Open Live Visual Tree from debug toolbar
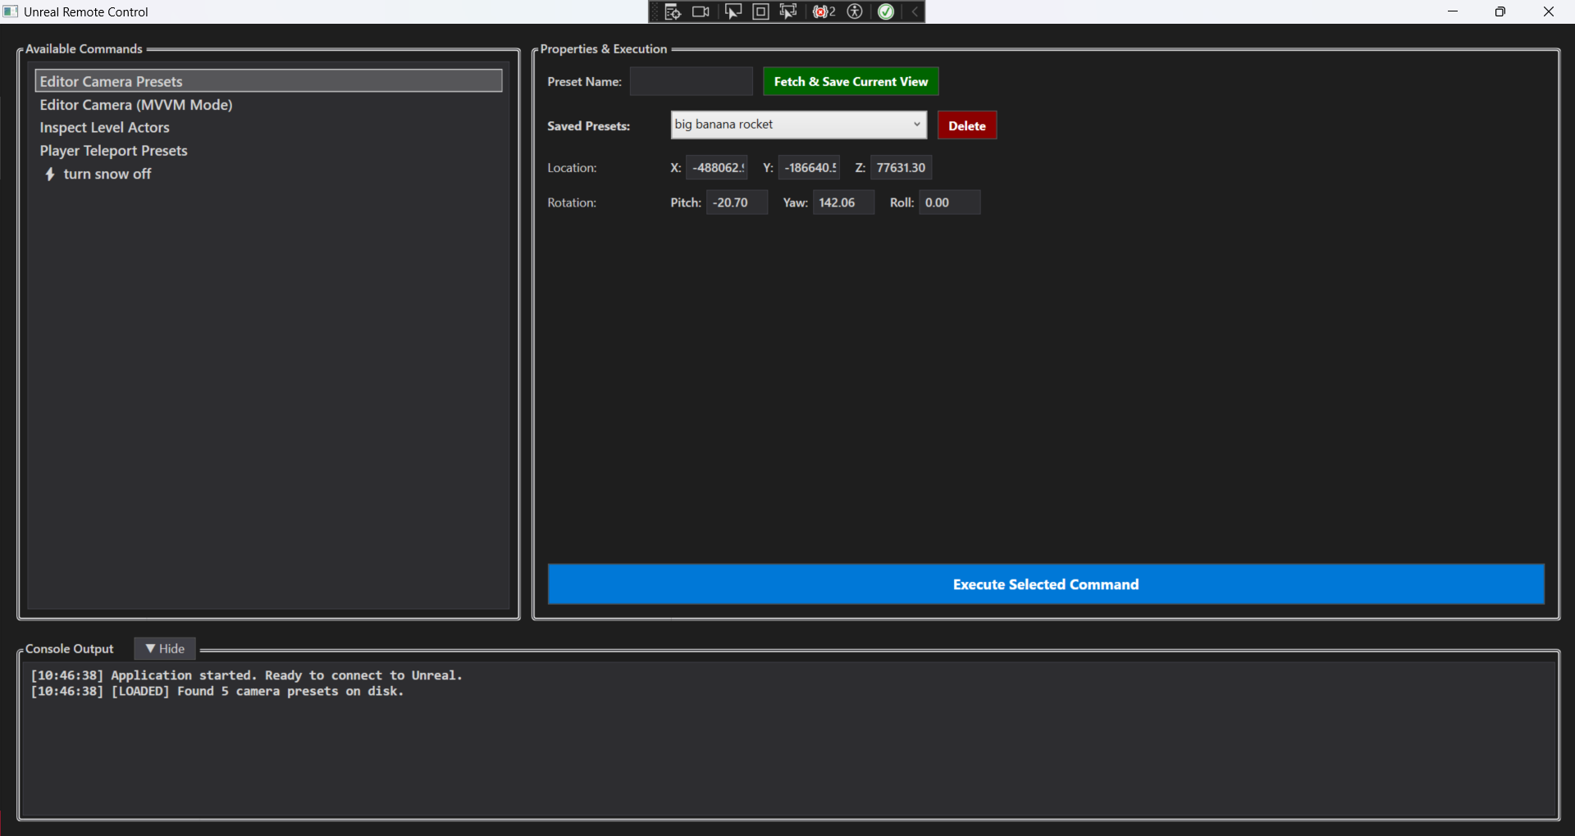The image size is (1575, 836). coord(673,11)
